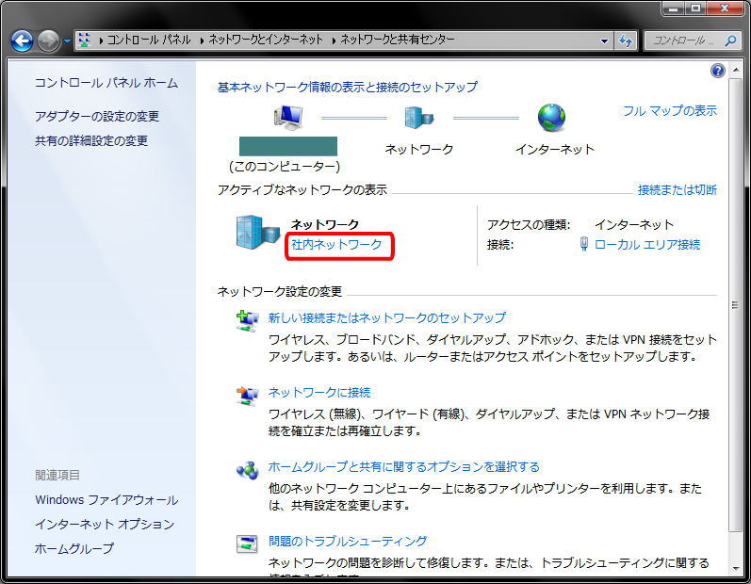Click ネットワーク bold network name
751x584 pixels.
(325, 224)
